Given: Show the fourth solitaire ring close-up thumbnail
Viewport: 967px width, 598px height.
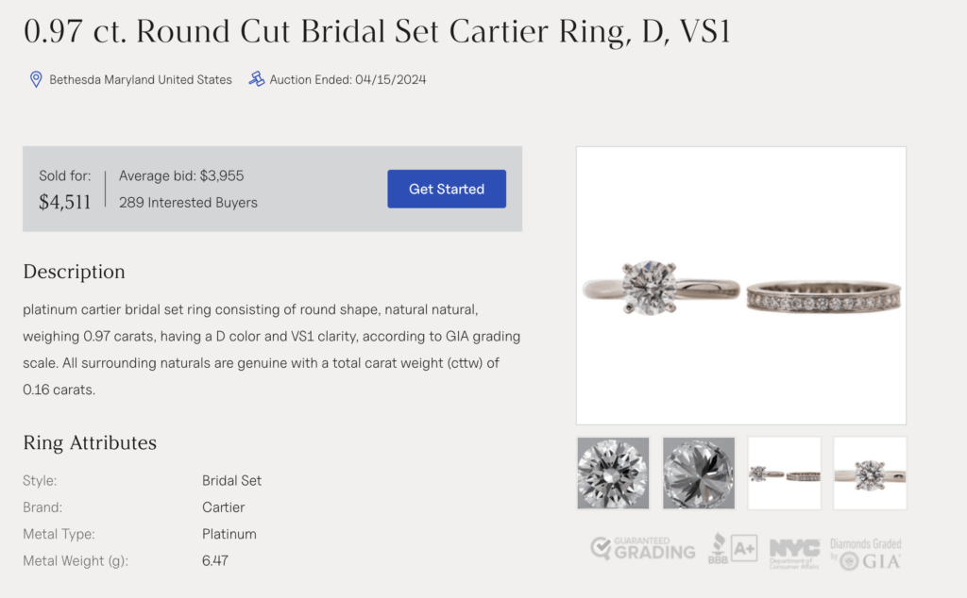Looking at the screenshot, I should click(x=869, y=473).
